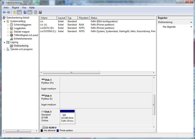Click Fler åtgärder in the actions pane
This screenshot has width=195, height=139.
click(169, 27)
